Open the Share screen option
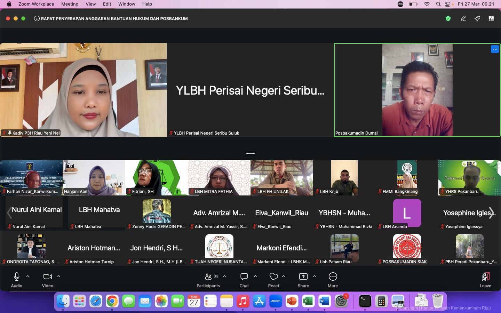 303,280
